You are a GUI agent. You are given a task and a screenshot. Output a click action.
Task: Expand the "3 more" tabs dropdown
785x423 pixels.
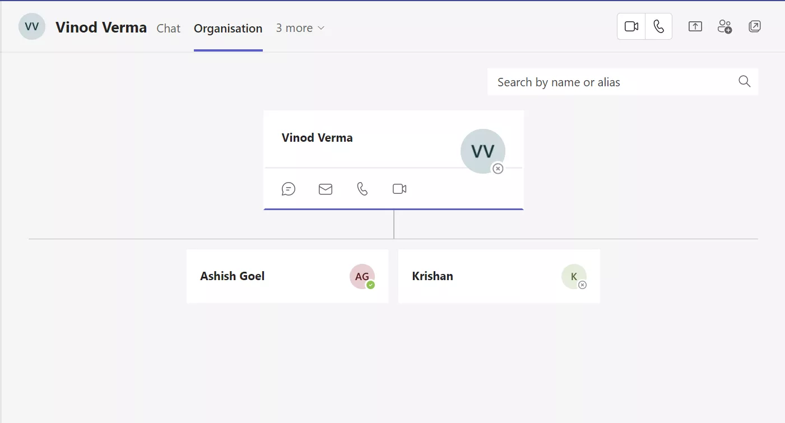click(x=300, y=28)
